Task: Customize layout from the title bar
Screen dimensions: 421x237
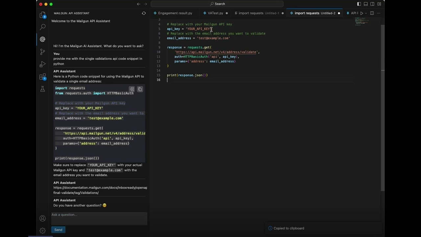Action: tap(379, 4)
